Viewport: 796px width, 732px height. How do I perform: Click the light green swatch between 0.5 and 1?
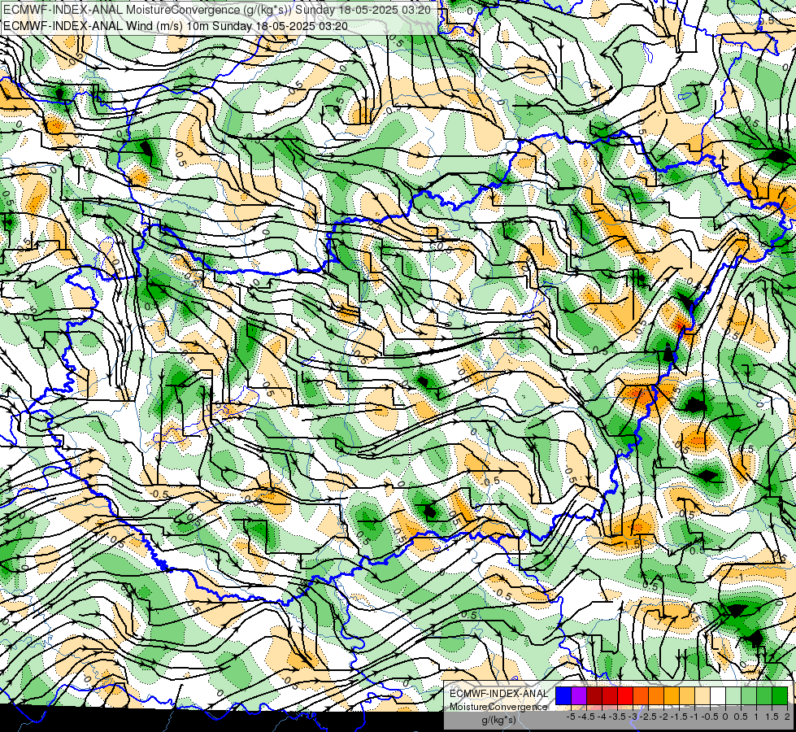point(749,695)
